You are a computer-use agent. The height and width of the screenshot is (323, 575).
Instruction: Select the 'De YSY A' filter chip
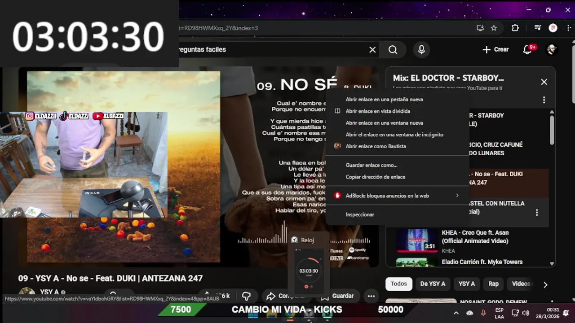tap(433, 284)
